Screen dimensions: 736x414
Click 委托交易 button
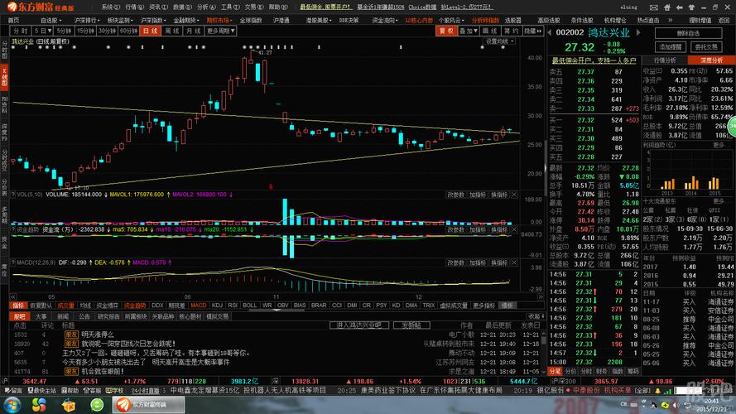[x=706, y=47]
